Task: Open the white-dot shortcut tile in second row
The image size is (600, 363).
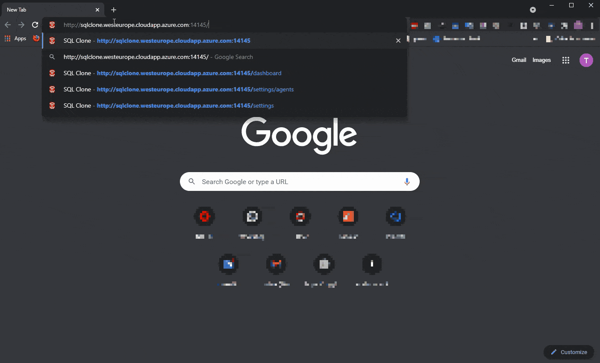Action: [372, 264]
